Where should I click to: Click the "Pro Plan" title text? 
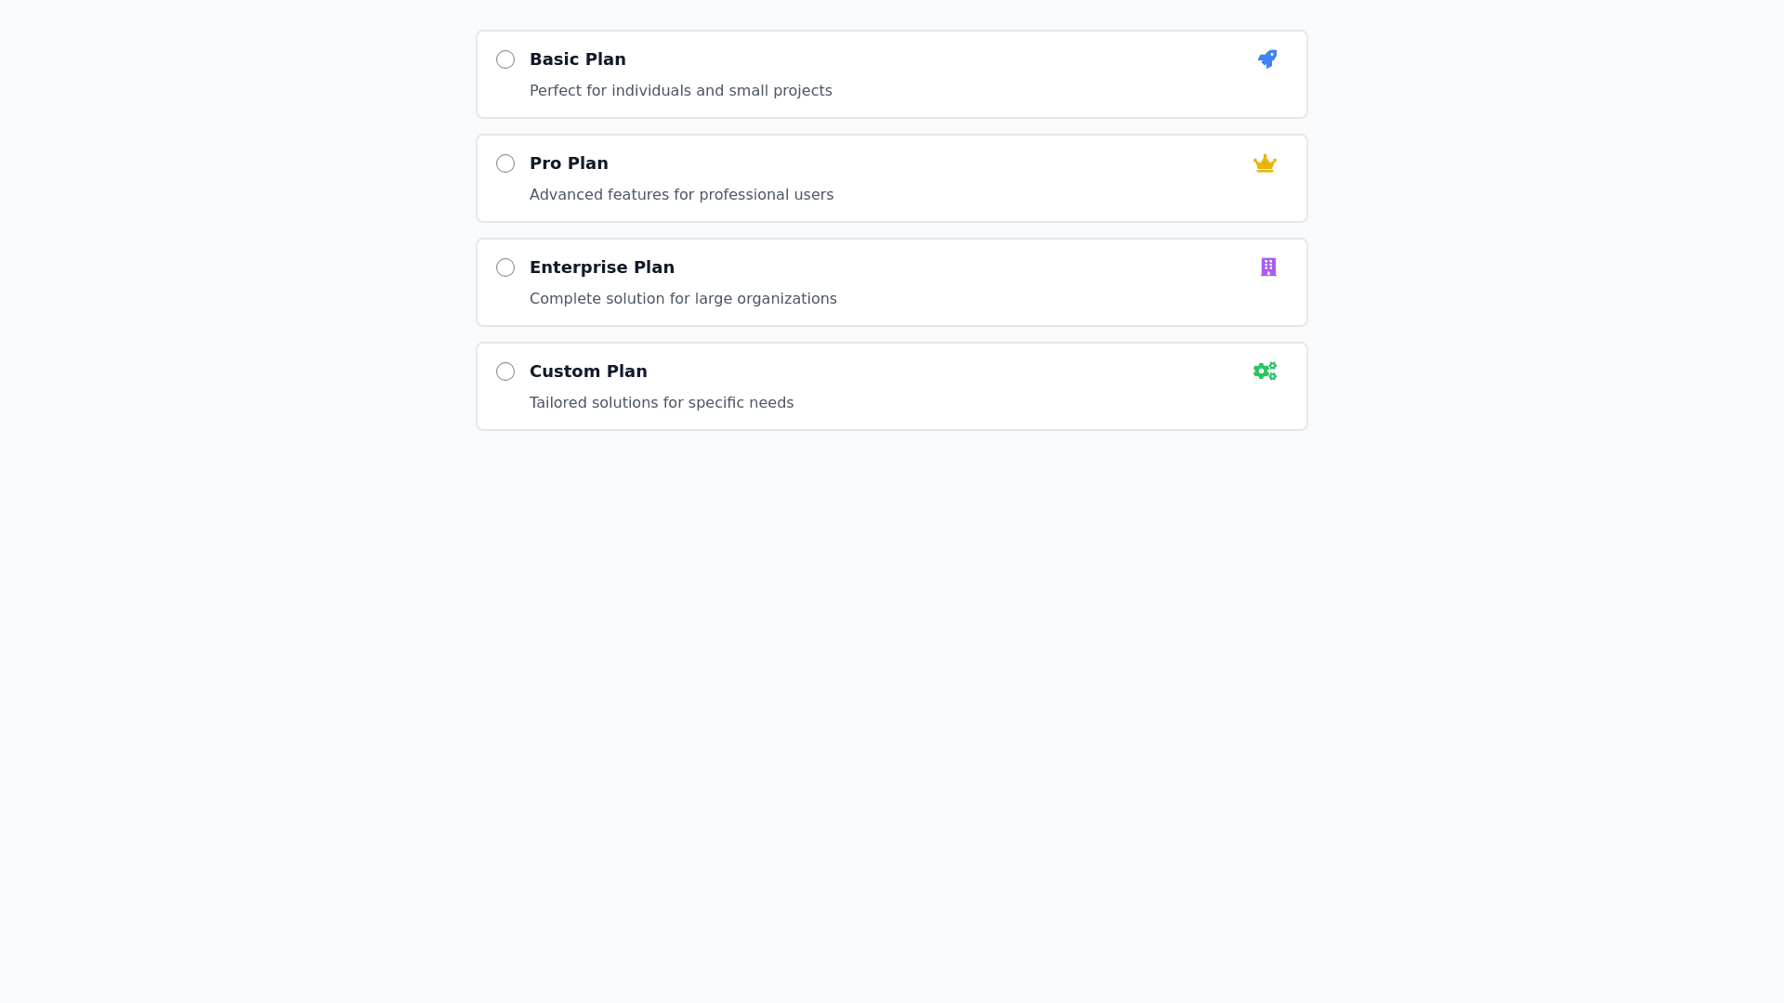tap(569, 163)
